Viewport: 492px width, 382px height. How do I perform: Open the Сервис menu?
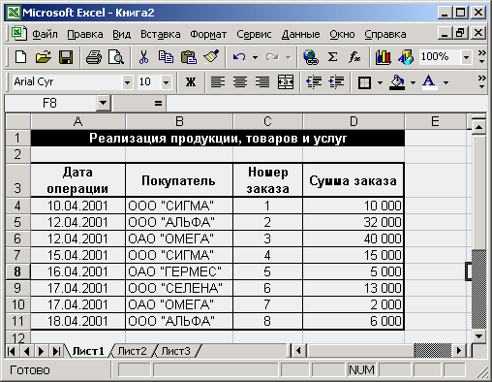(x=254, y=34)
